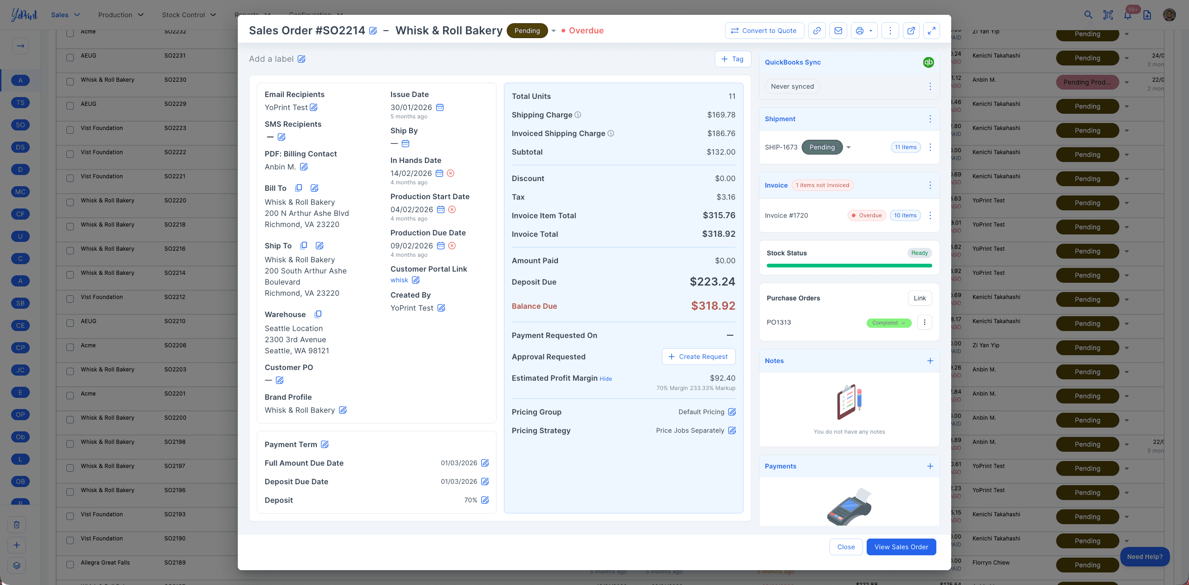1189x585 pixels.
Task: Open Production Due Date calendar
Action: (441, 246)
